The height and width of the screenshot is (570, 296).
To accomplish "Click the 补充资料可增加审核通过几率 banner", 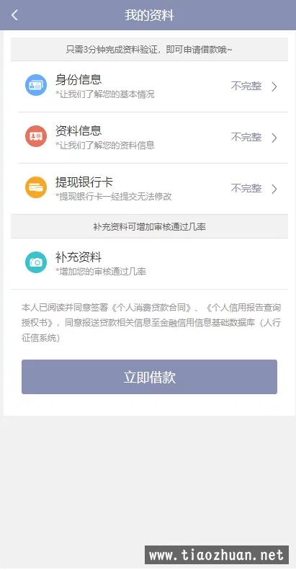I will tap(149, 227).
